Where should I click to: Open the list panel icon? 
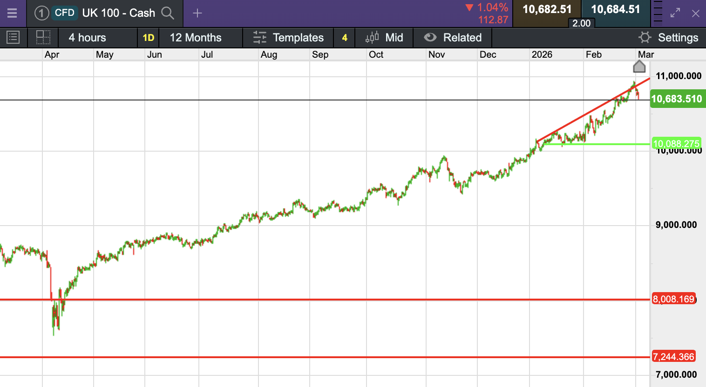(x=13, y=37)
